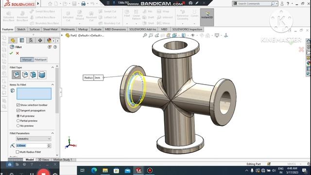Open Search Commands dropdown arrow
The image size is (311, 175).
276,3
